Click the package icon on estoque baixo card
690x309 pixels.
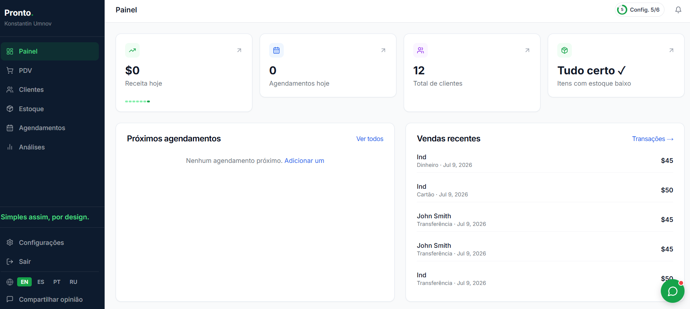[565, 50]
